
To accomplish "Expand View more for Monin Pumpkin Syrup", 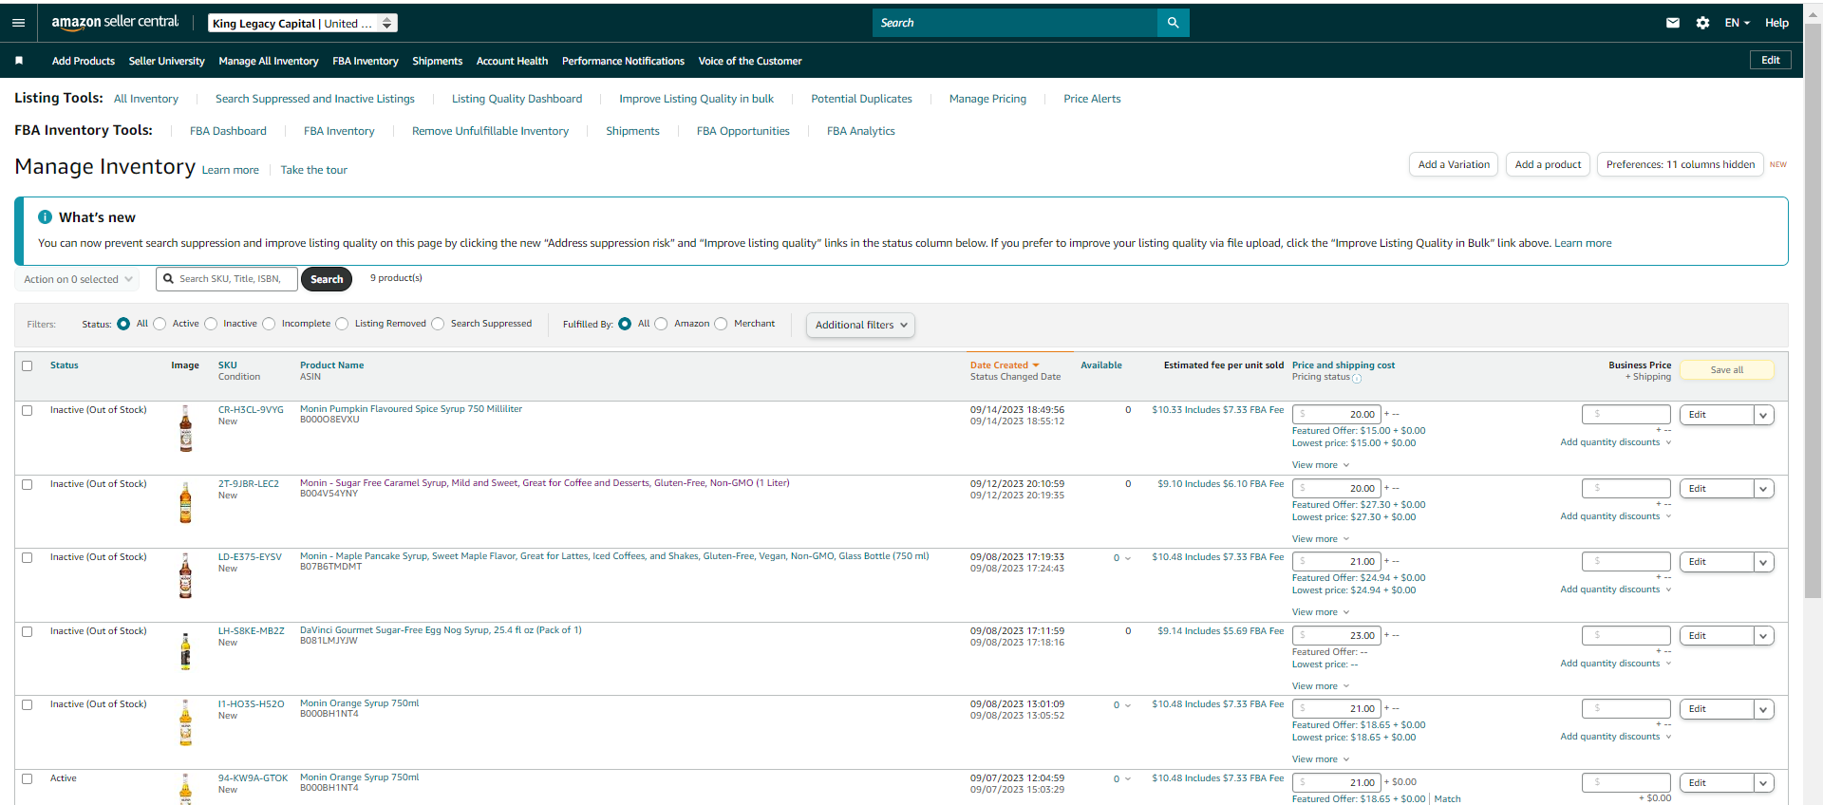I will coord(1320,465).
